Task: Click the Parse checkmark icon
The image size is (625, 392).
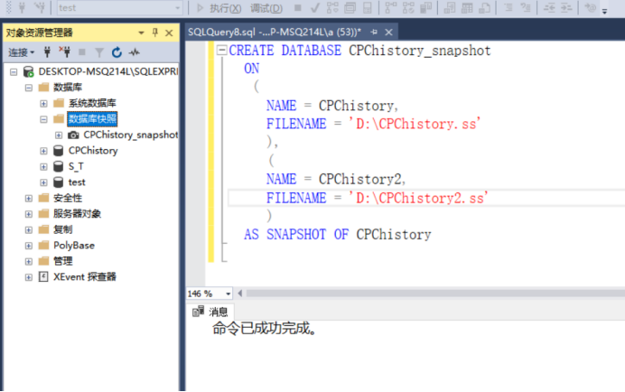Action: click(x=315, y=7)
